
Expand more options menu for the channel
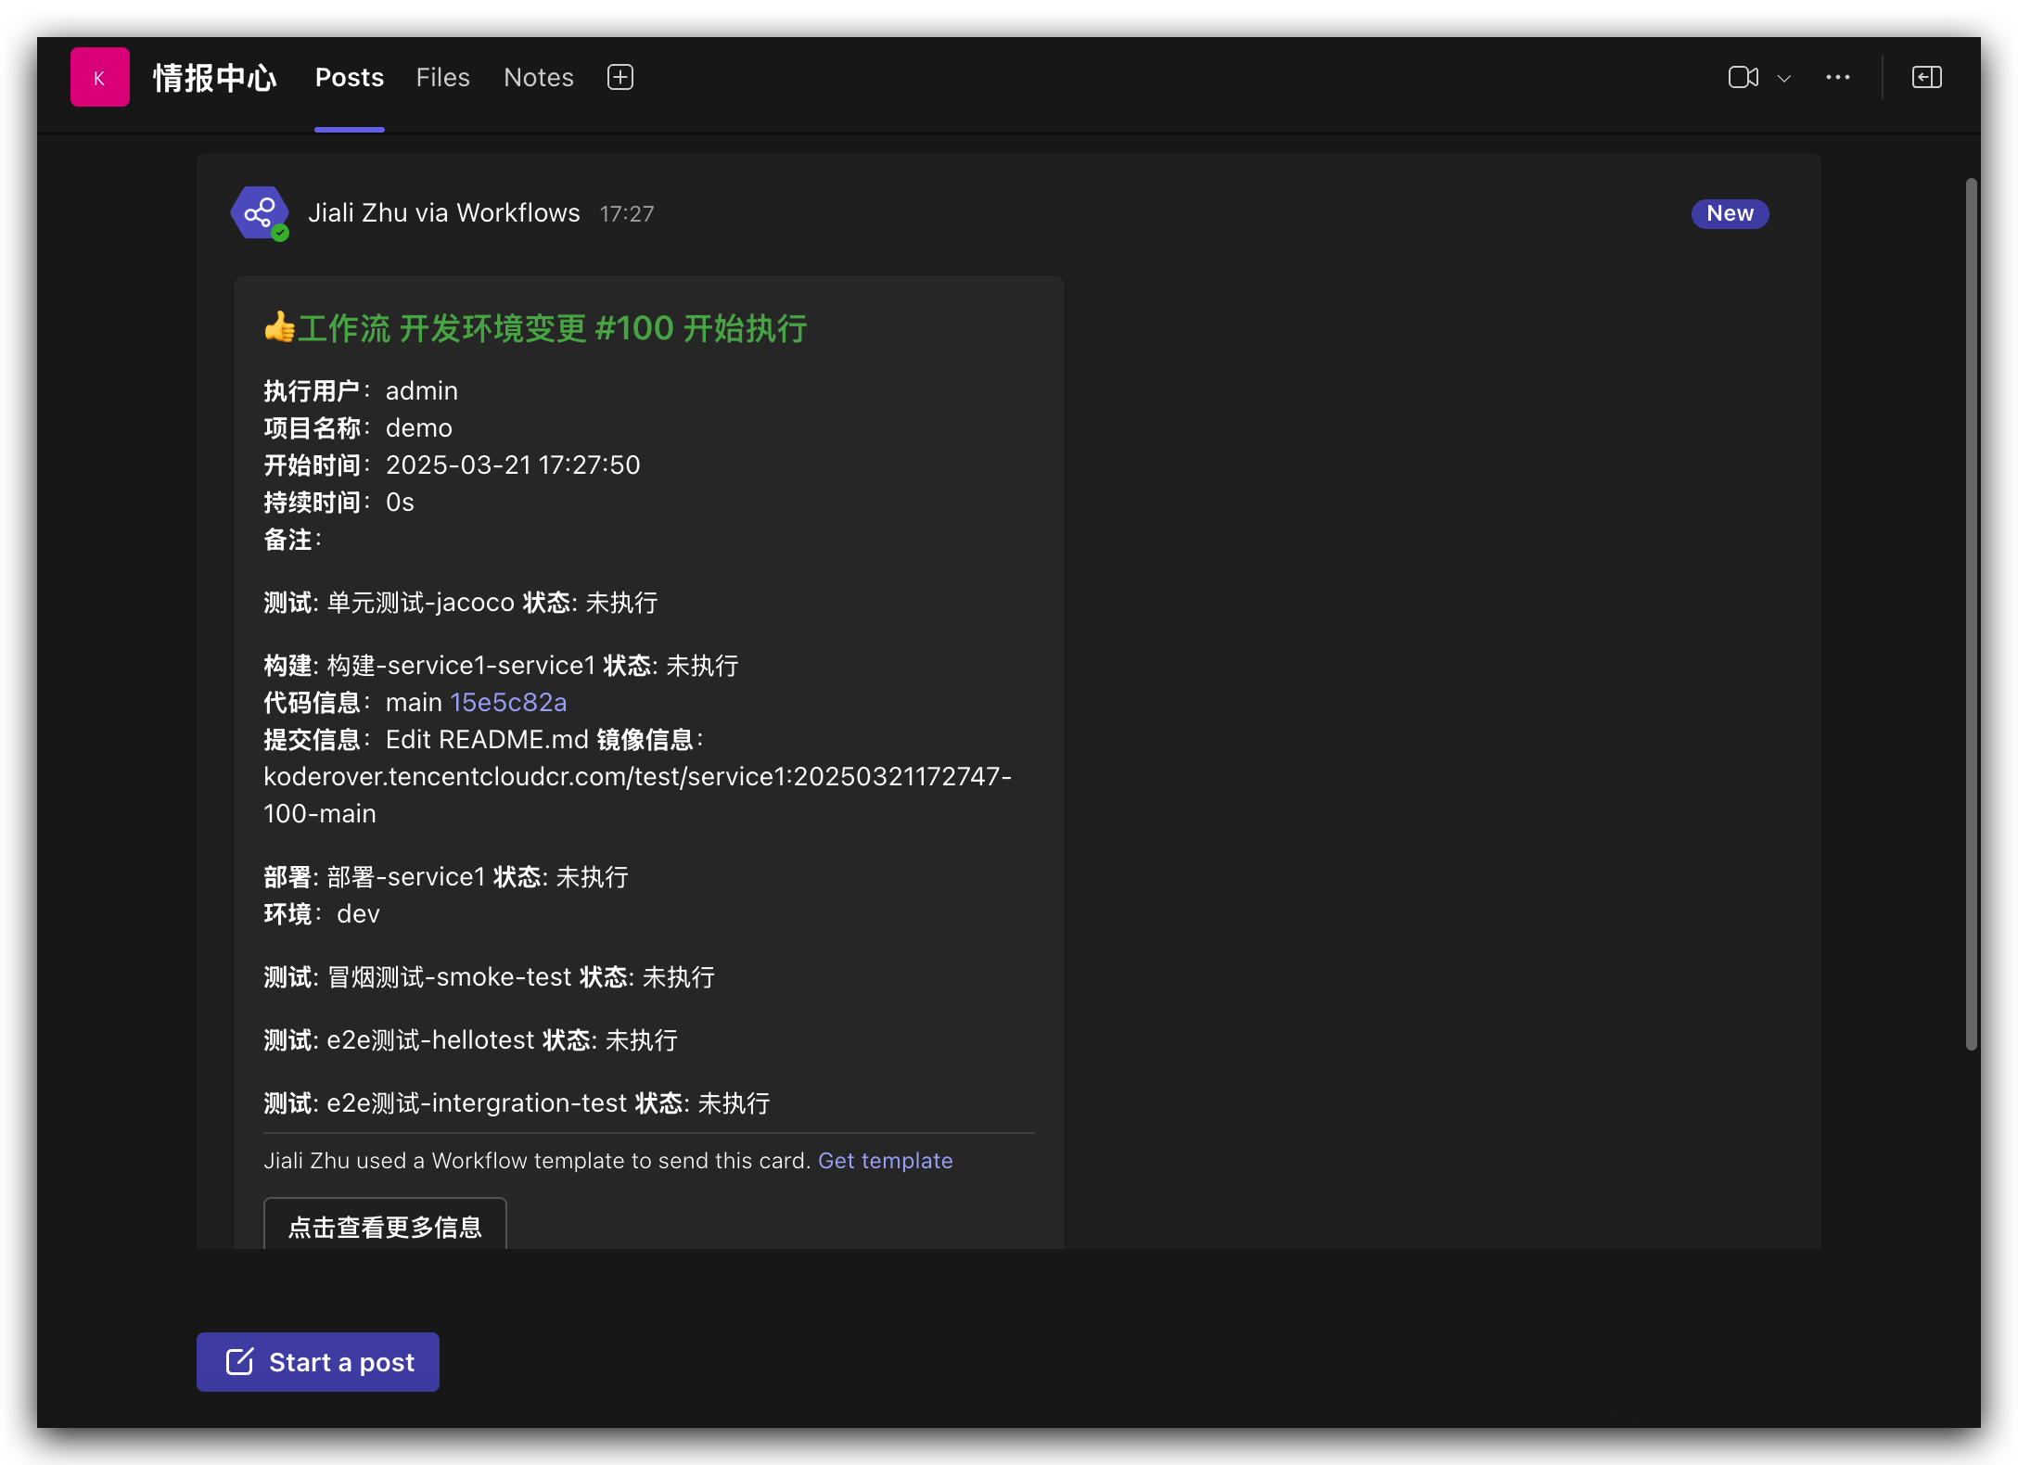point(1838,77)
